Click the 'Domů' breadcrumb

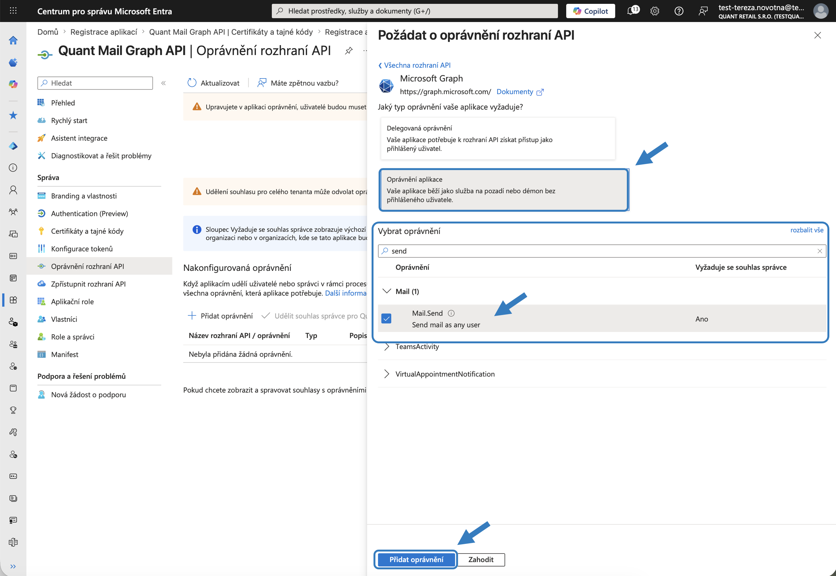tap(48, 32)
